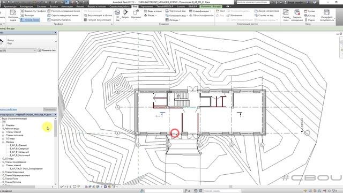Open the Смена окон switcher
Image resolution: width=343 pixels, height=193 pixels.
(286, 15)
